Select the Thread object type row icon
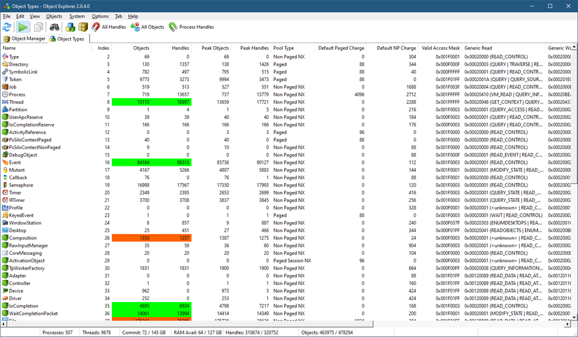This screenshot has height=337, width=578. click(x=5, y=102)
